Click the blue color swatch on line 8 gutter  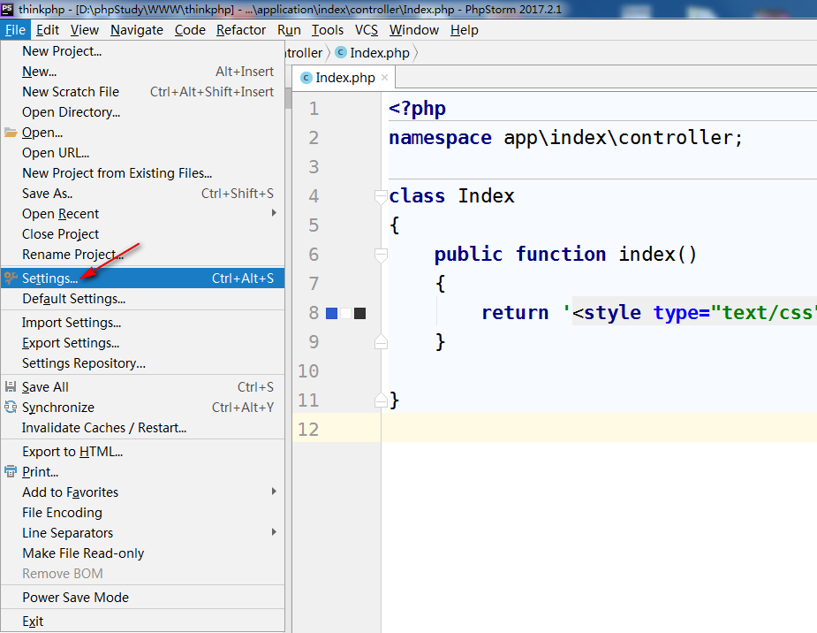coord(331,313)
